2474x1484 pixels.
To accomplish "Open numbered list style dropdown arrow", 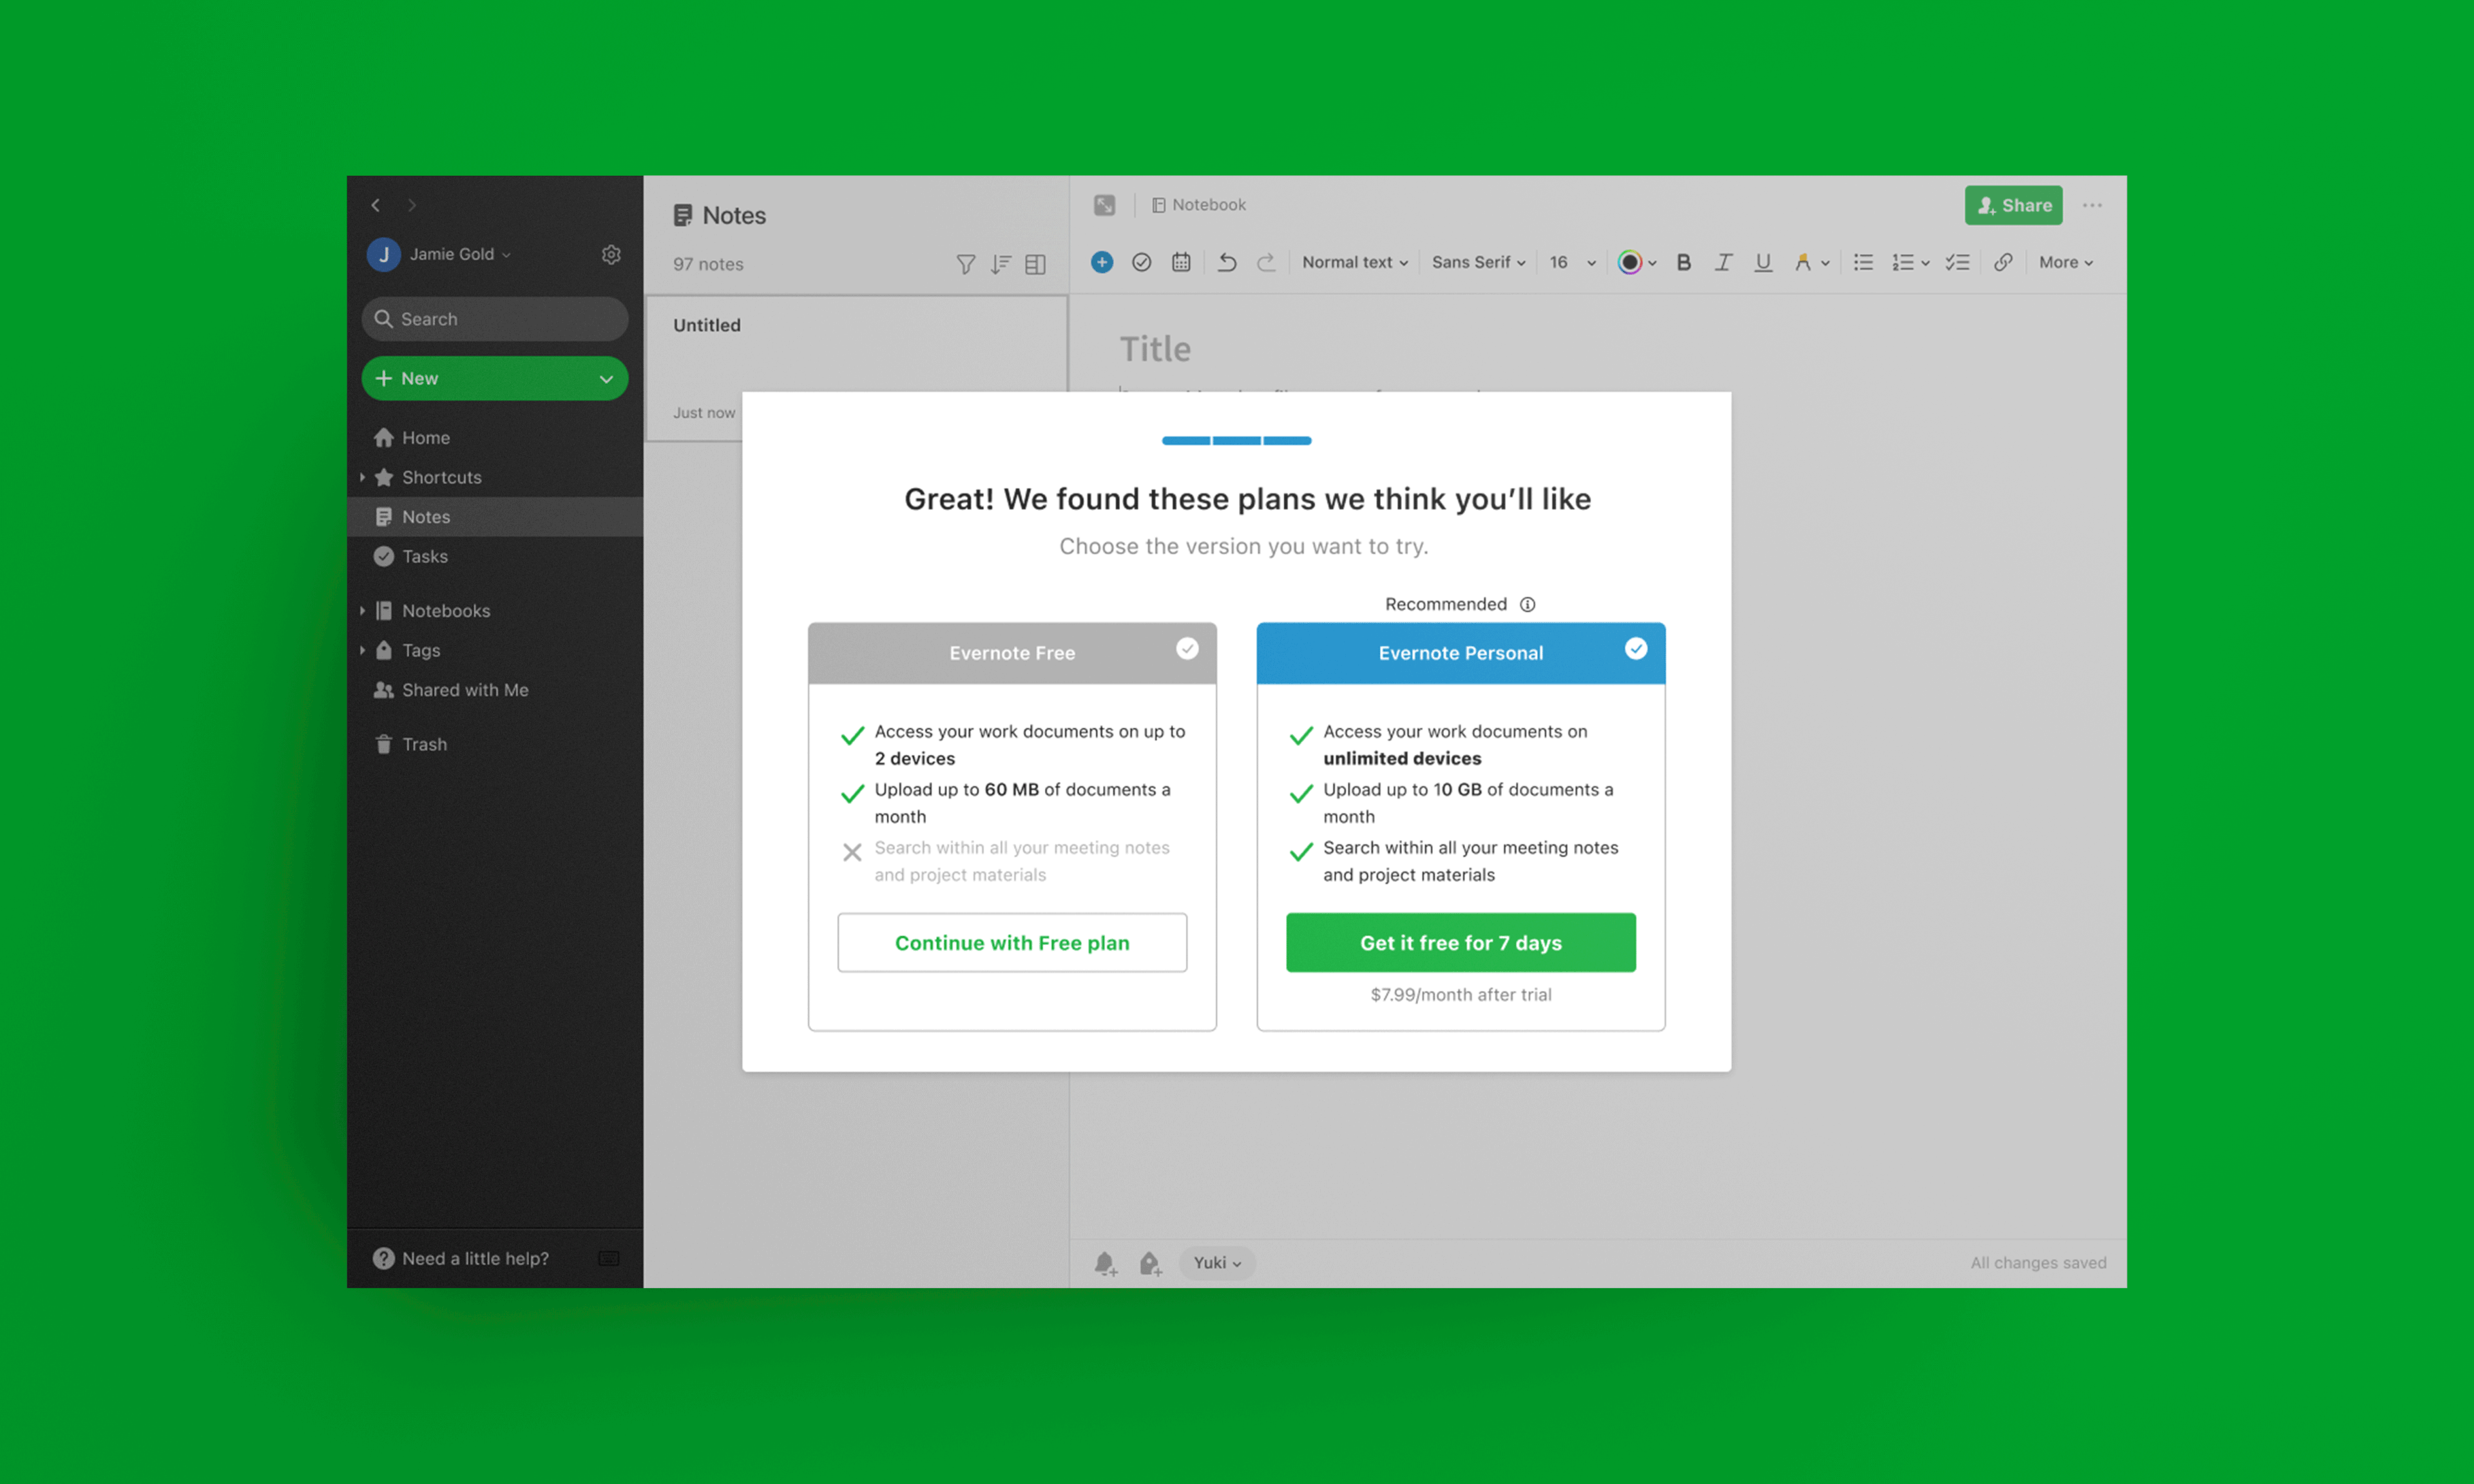I will pos(1925,263).
